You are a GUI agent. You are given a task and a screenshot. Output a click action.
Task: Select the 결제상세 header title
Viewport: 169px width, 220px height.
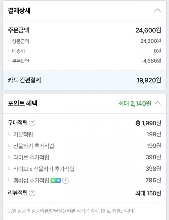[19, 10]
